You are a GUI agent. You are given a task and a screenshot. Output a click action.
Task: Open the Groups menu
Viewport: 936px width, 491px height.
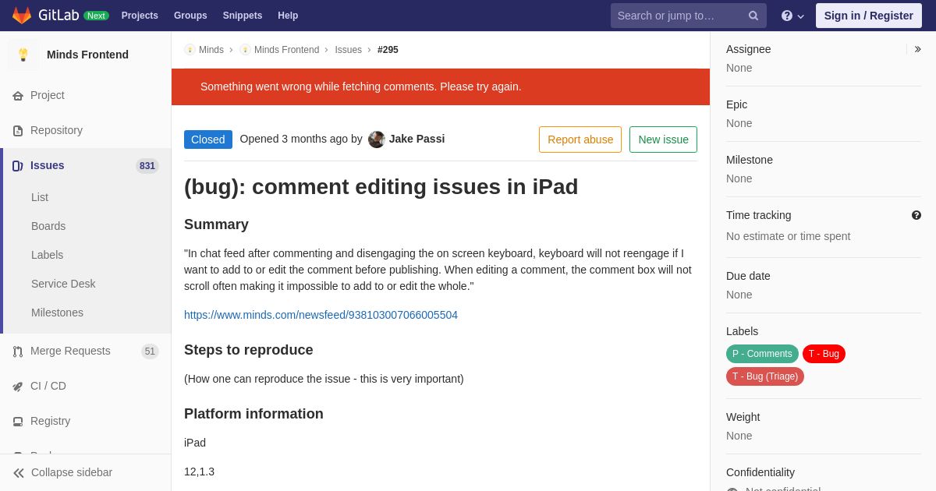[x=190, y=16]
